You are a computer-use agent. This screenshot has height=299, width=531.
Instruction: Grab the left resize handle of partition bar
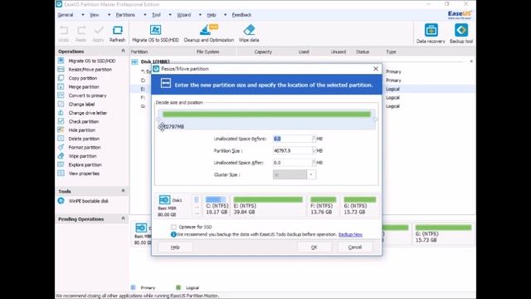point(158,120)
